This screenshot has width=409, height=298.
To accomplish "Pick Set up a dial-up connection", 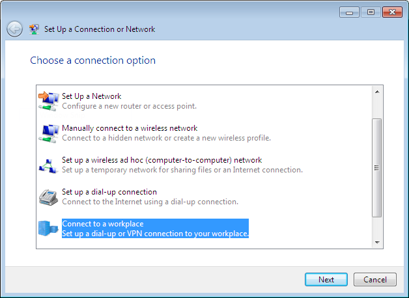I will click(x=109, y=192).
